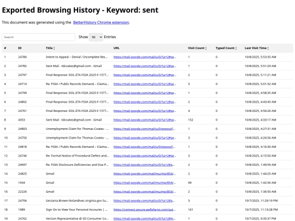The width and height of the screenshot is (295, 221).
Task: Click the ID column header
Action: pyautogui.click(x=20, y=48)
